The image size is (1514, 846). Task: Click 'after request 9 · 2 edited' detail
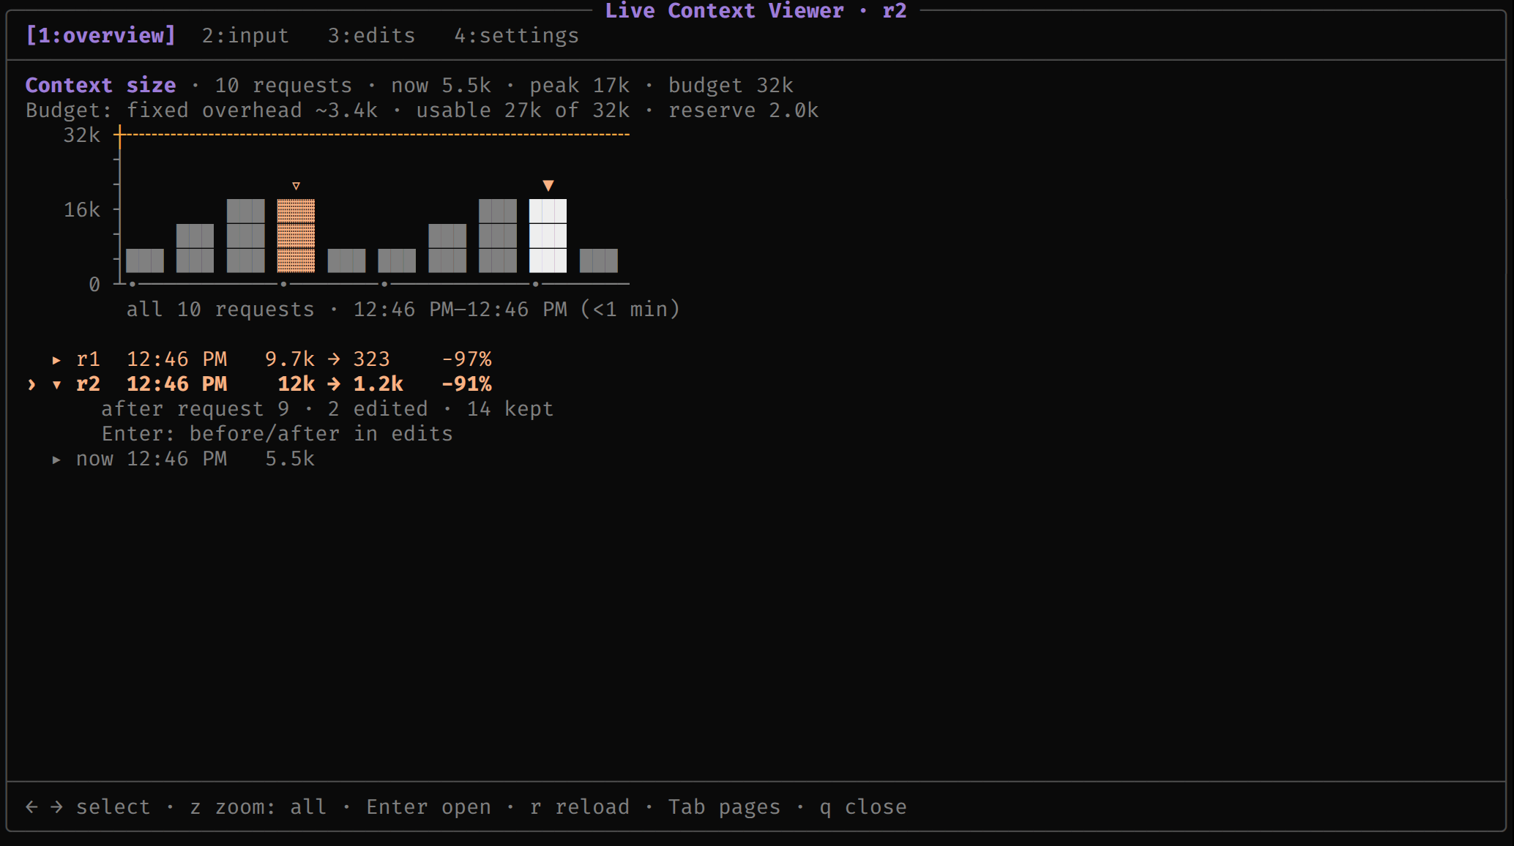point(264,409)
